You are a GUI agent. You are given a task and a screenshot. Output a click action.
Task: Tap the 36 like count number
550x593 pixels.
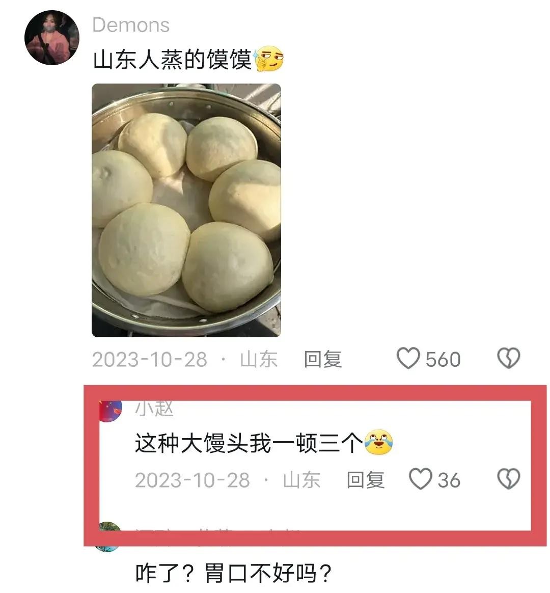(449, 480)
